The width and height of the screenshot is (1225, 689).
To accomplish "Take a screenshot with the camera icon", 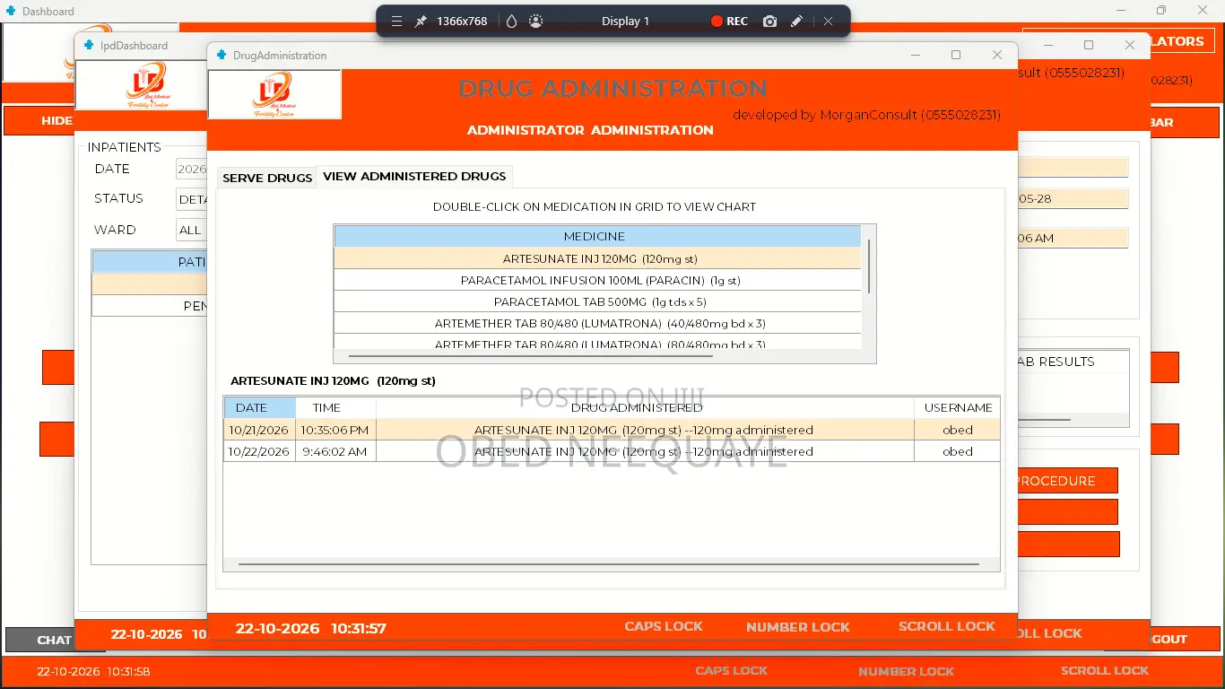I will click(x=769, y=21).
